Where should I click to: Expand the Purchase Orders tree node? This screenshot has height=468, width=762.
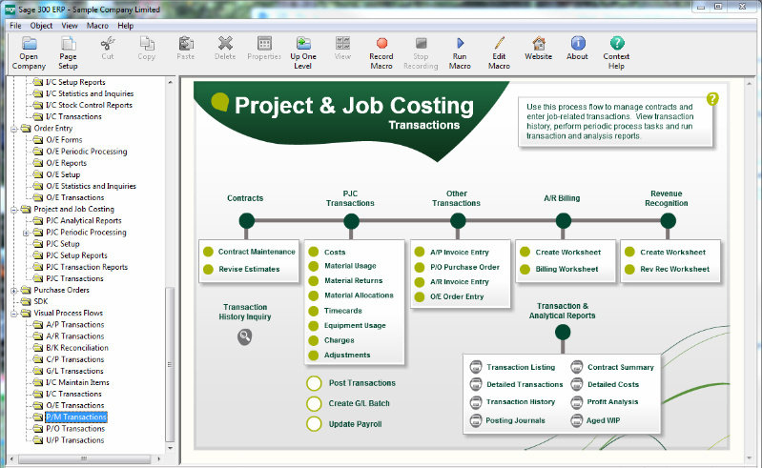click(14, 291)
